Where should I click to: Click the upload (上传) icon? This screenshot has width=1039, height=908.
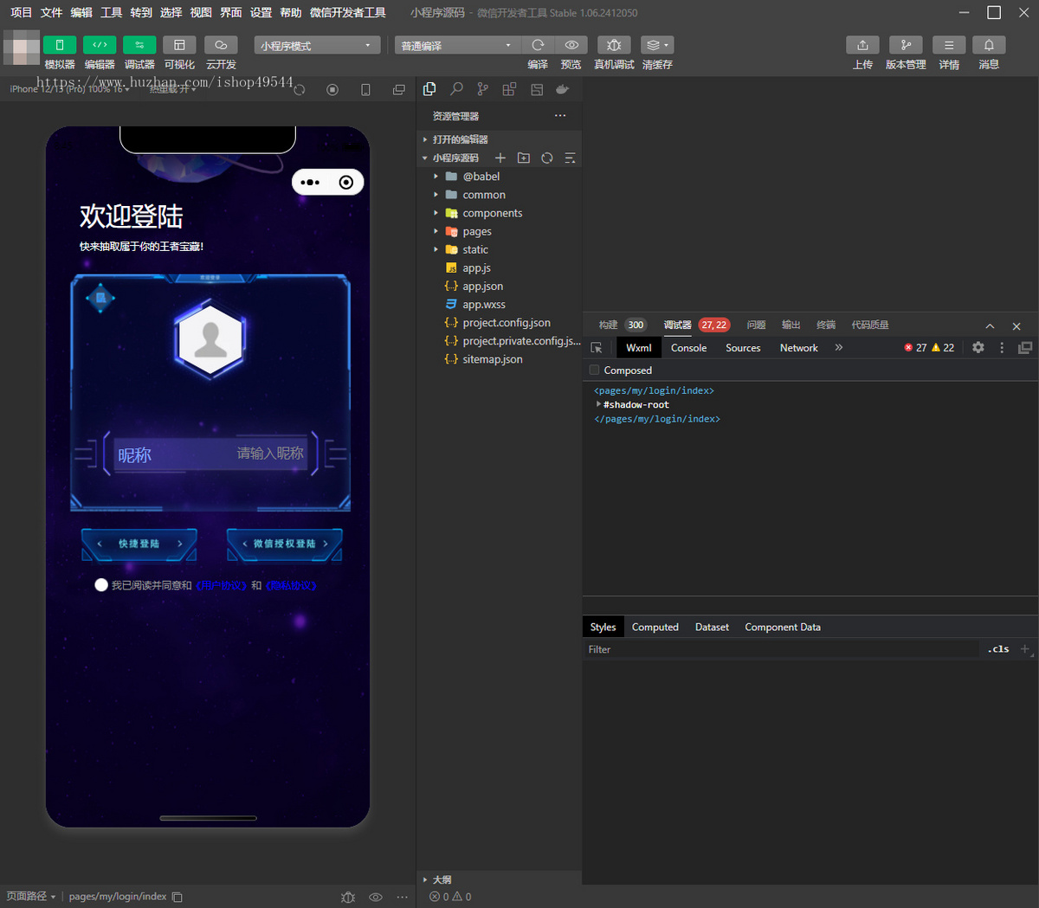coord(862,45)
